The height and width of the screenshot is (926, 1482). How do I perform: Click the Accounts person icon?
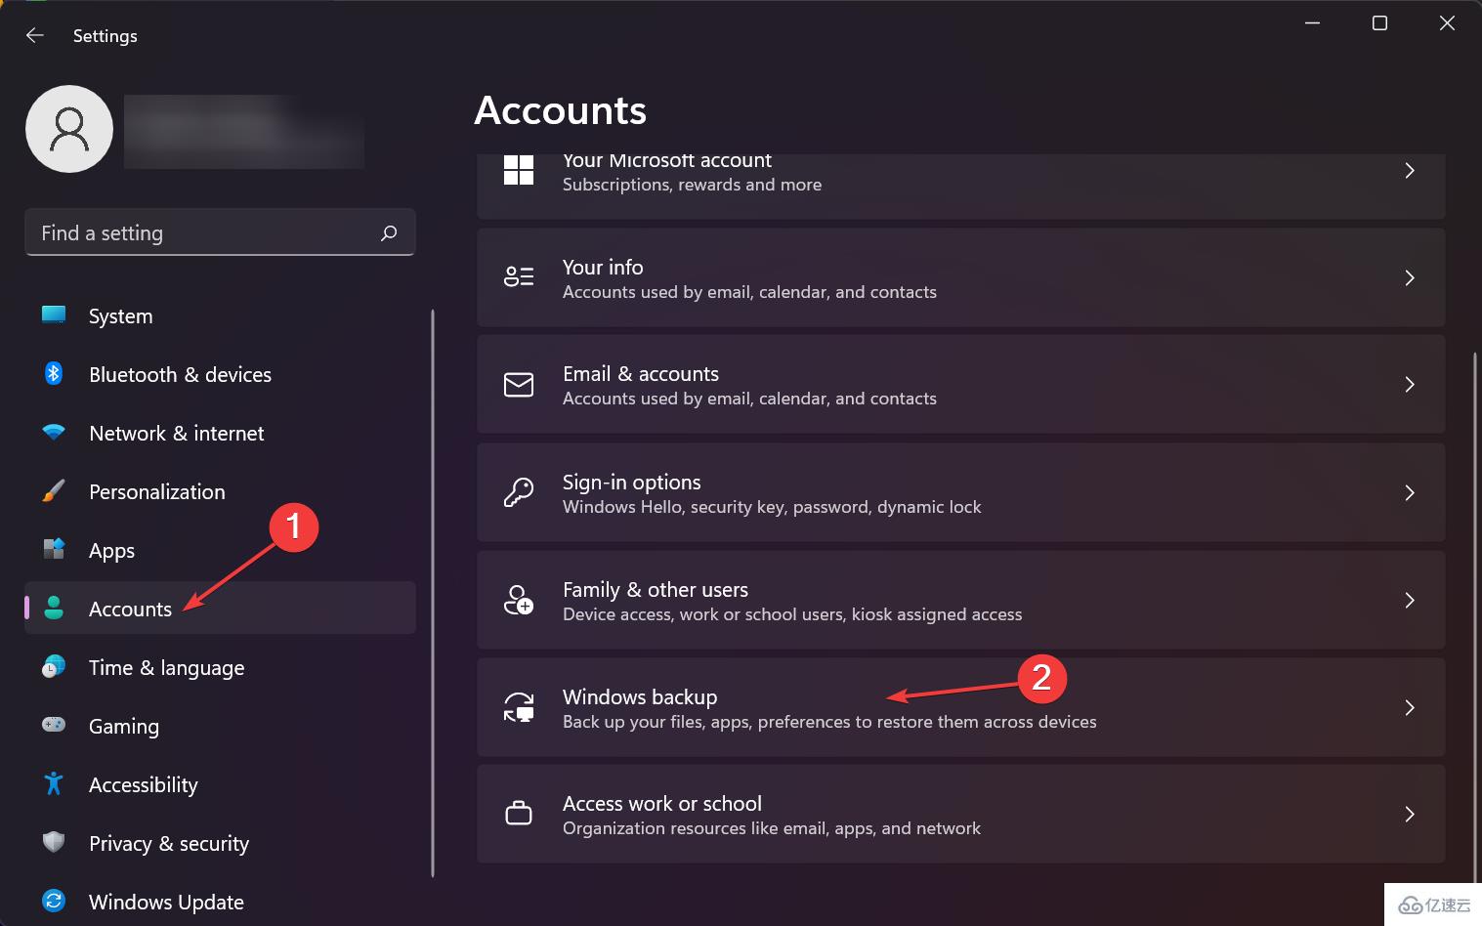point(54,609)
